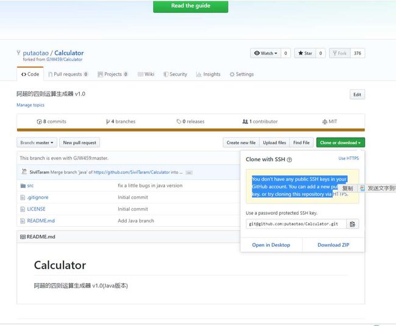Open the github.com/SivilTaram/Calculator commit link
The width and height of the screenshot is (396, 326).
(132, 172)
